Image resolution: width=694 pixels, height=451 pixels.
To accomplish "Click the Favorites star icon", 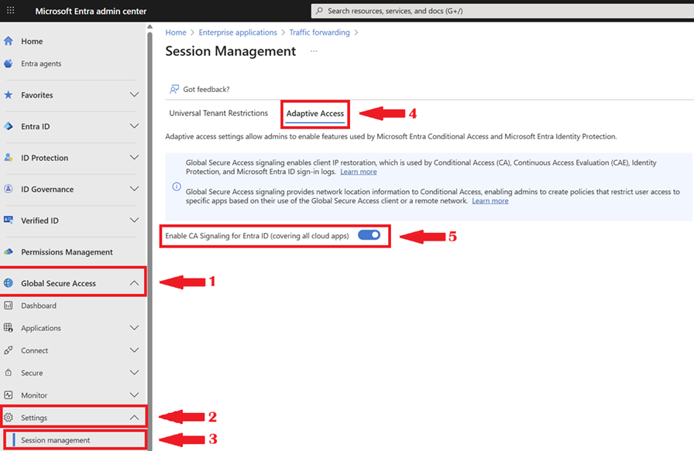I will pos(9,95).
